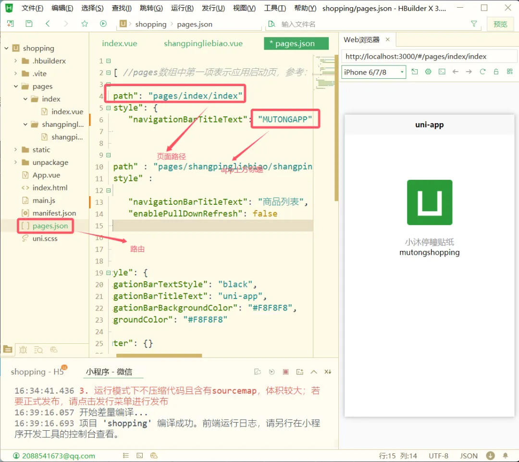Select the pages.json editor tab
Image resolution: width=519 pixels, height=462 pixels.
(296, 43)
